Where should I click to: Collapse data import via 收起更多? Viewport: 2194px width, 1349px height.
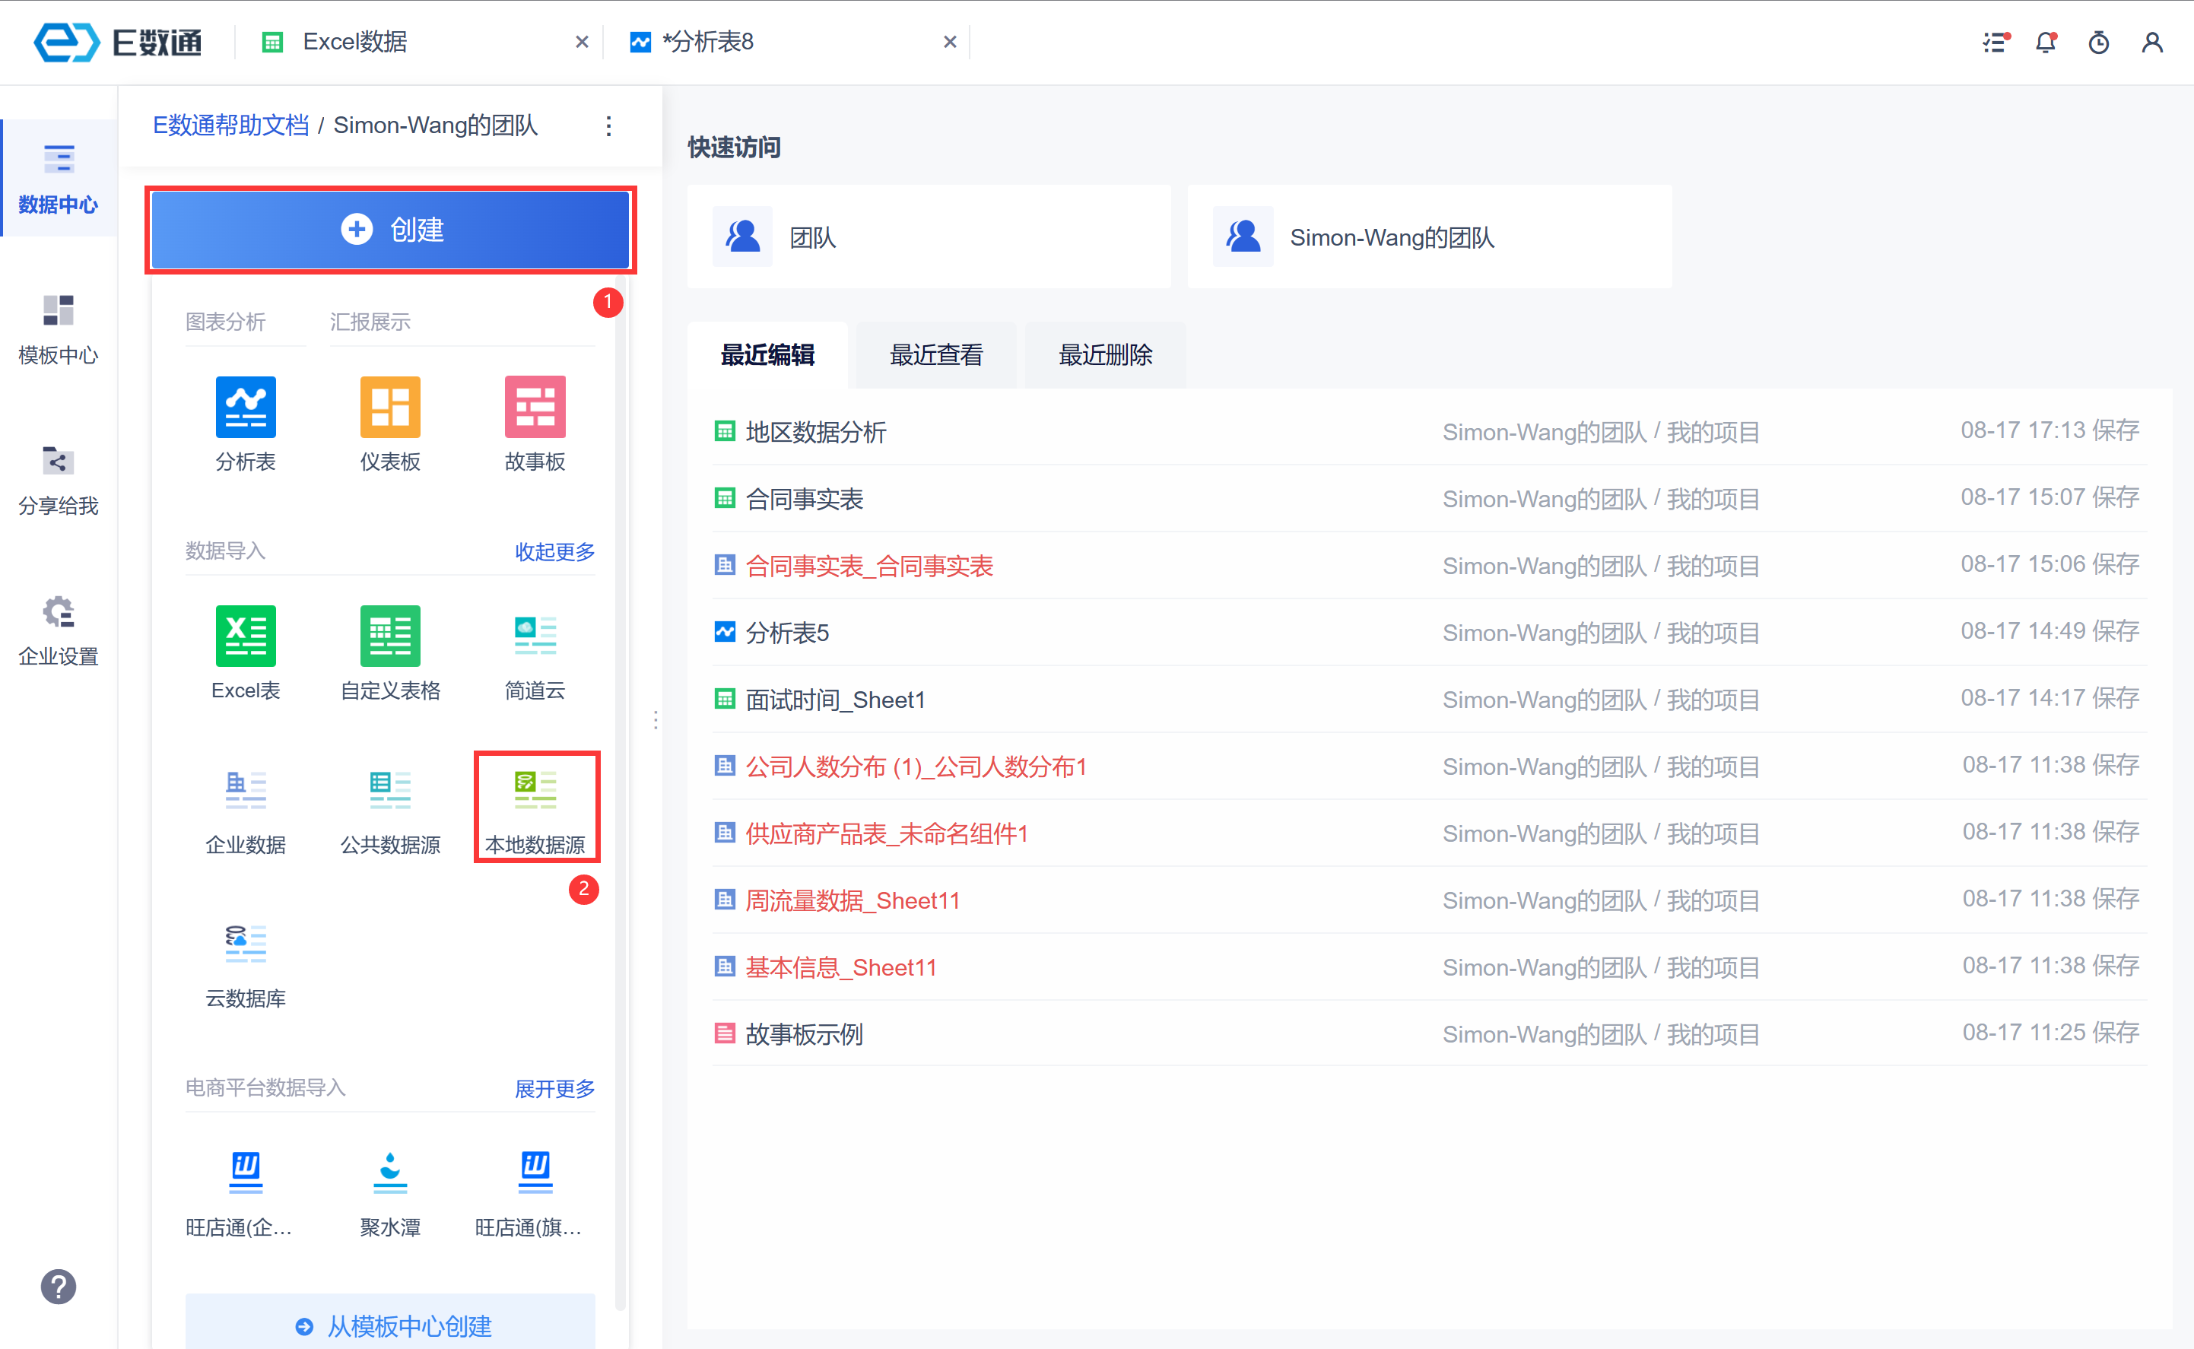[554, 551]
